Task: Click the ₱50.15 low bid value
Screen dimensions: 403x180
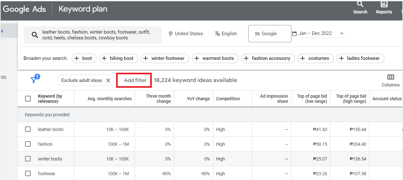Action: pyautogui.click(x=320, y=144)
